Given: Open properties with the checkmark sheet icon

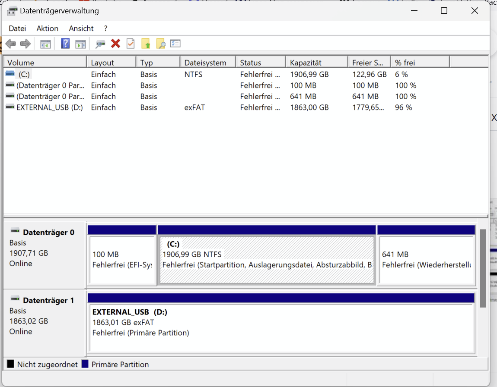Looking at the screenshot, I should tap(131, 43).
